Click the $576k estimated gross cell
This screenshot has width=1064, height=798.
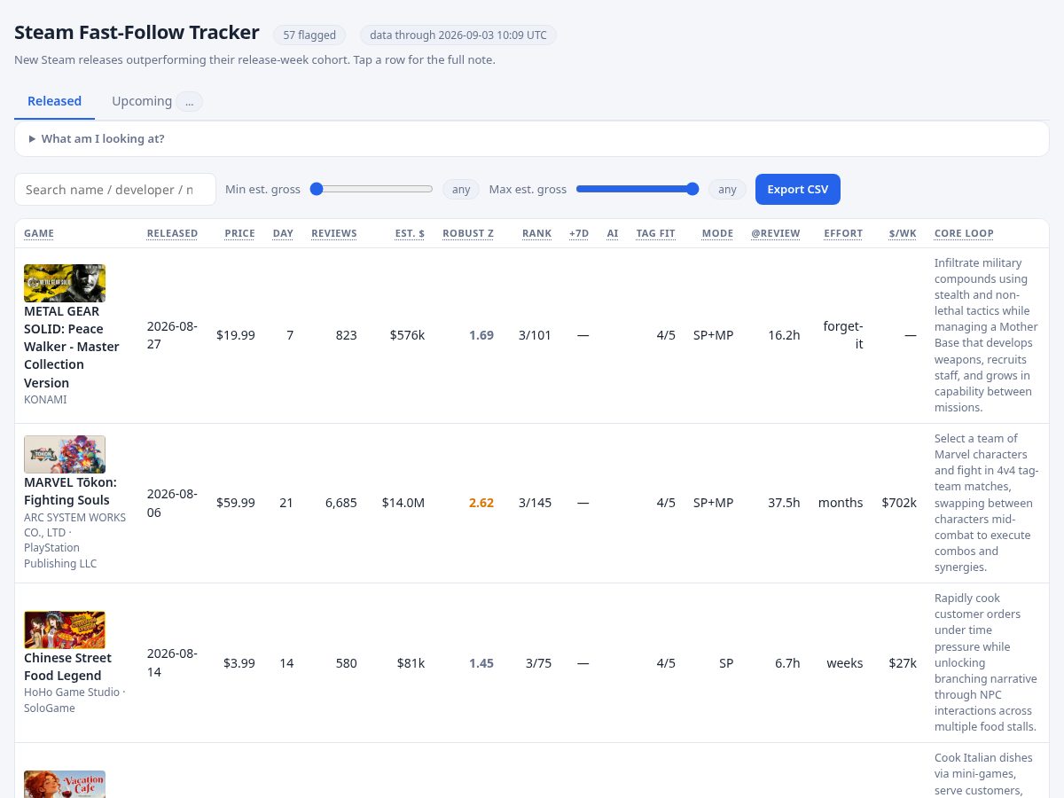pos(407,335)
